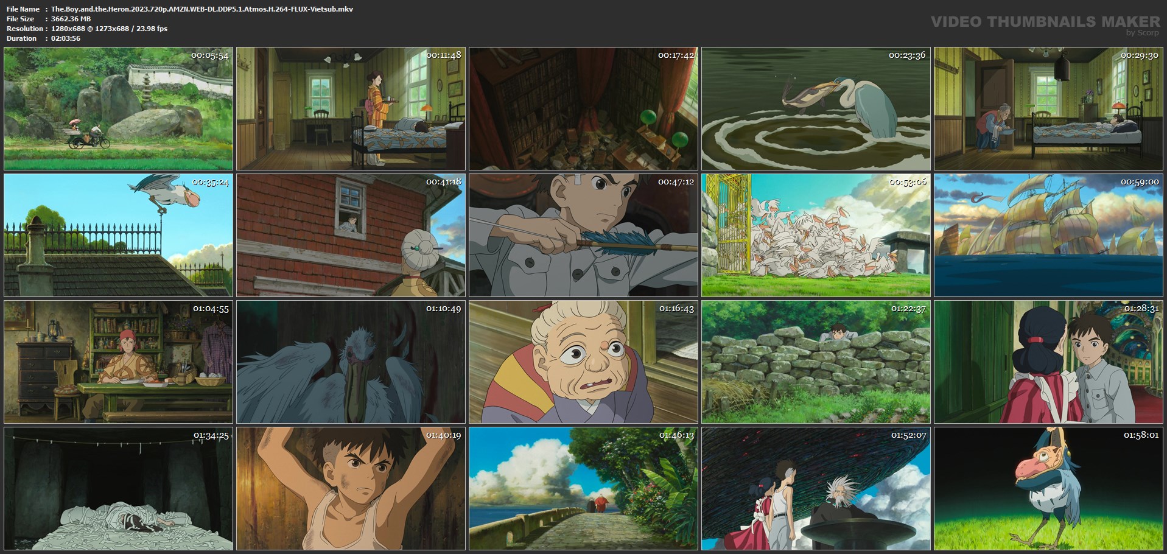Image resolution: width=1167 pixels, height=554 pixels.
Task: Select the bow and arrow thumbnail at 00:47:12
Action: (x=583, y=236)
